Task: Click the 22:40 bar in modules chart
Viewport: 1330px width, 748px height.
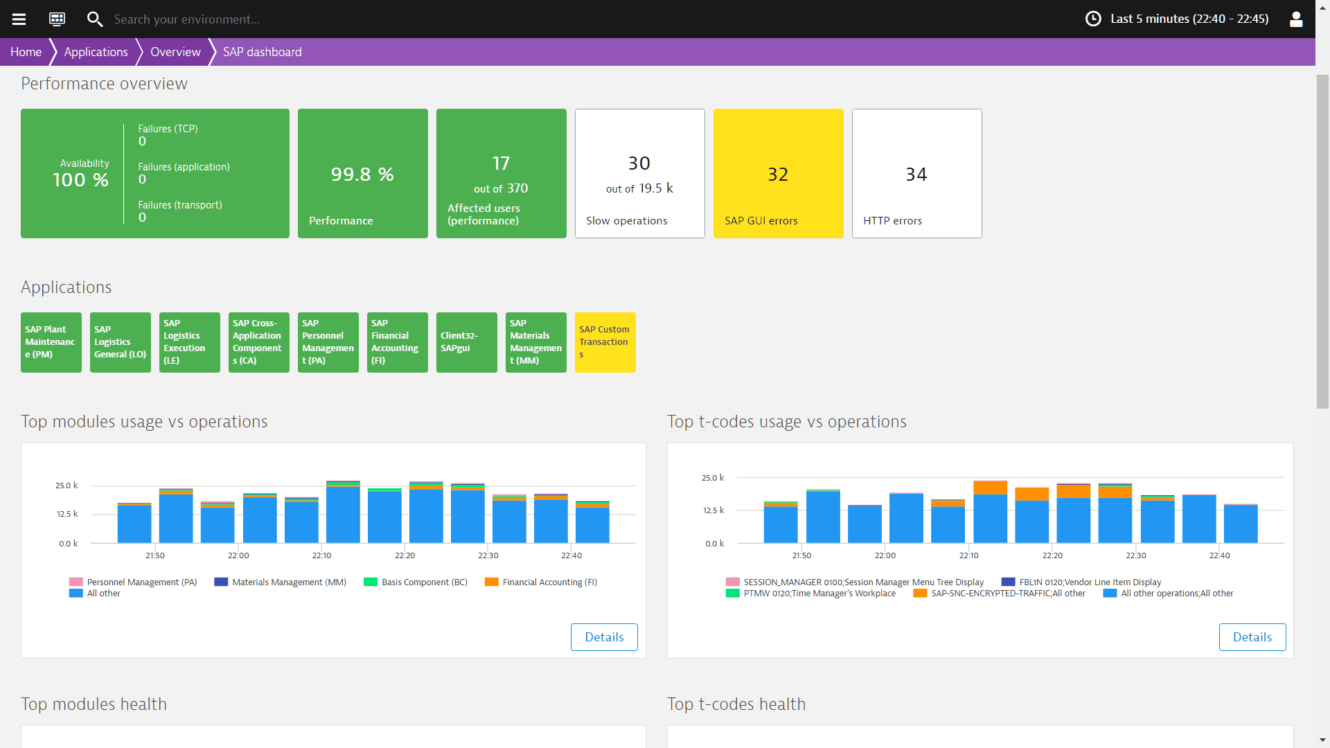Action: [592, 522]
